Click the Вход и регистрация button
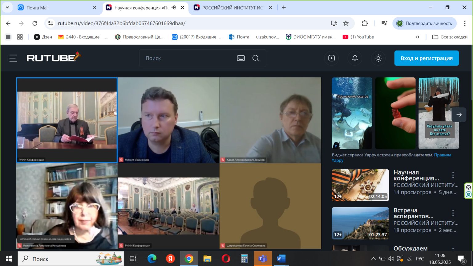Image resolution: width=473 pixels, height=266 pixels. tap(427, 58)
